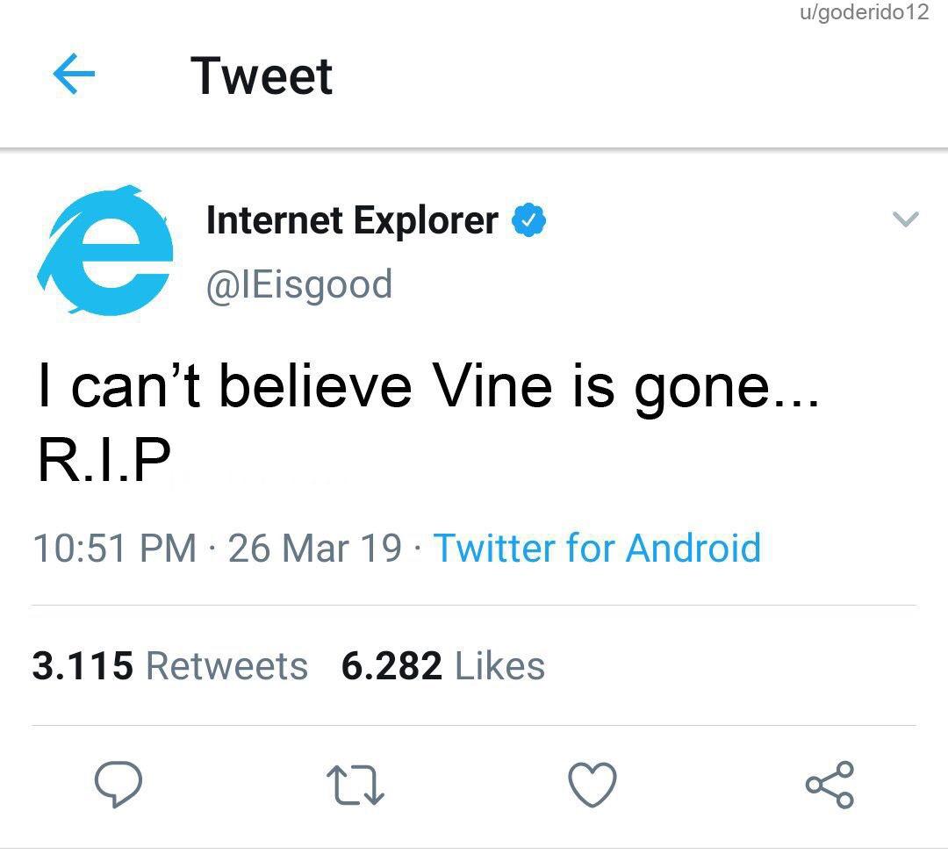Go back using the blue arrow
This screenshot has height=854, width=948.
tap(74, 74)
